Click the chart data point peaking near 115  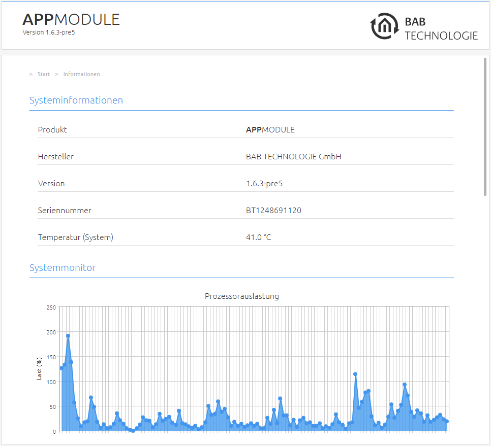[355, 374]
